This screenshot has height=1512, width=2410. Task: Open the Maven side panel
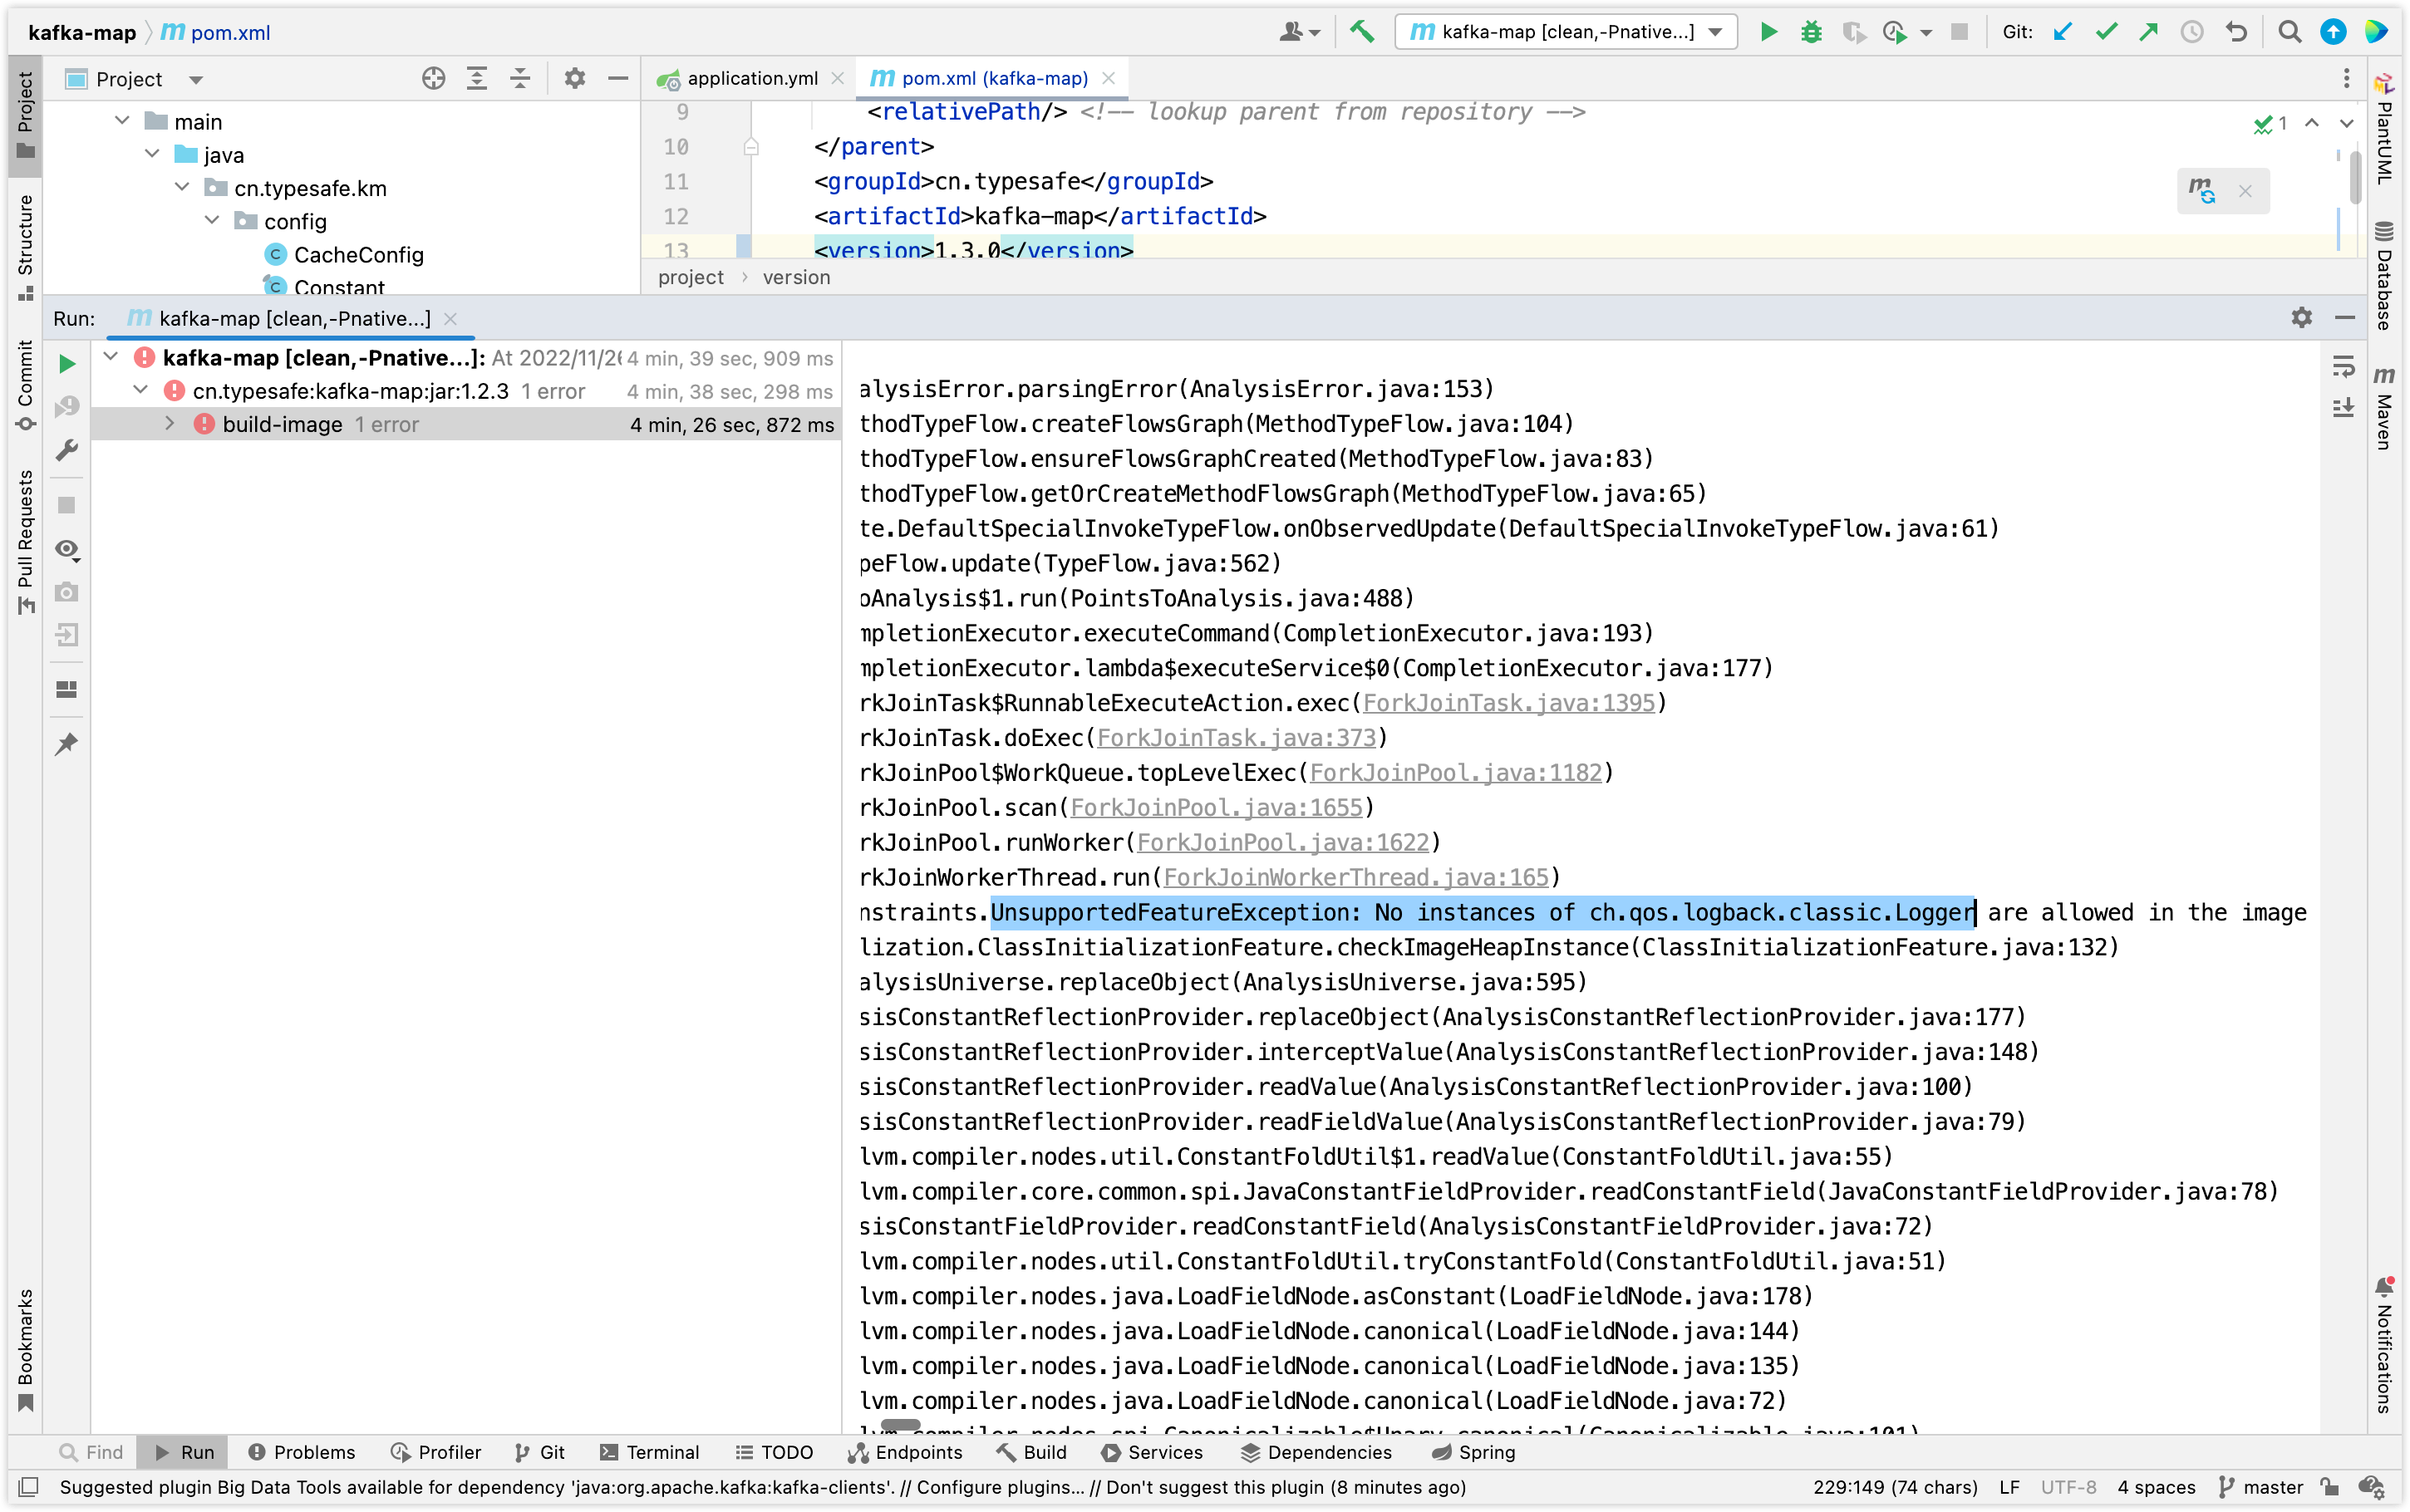point(2385,408)
